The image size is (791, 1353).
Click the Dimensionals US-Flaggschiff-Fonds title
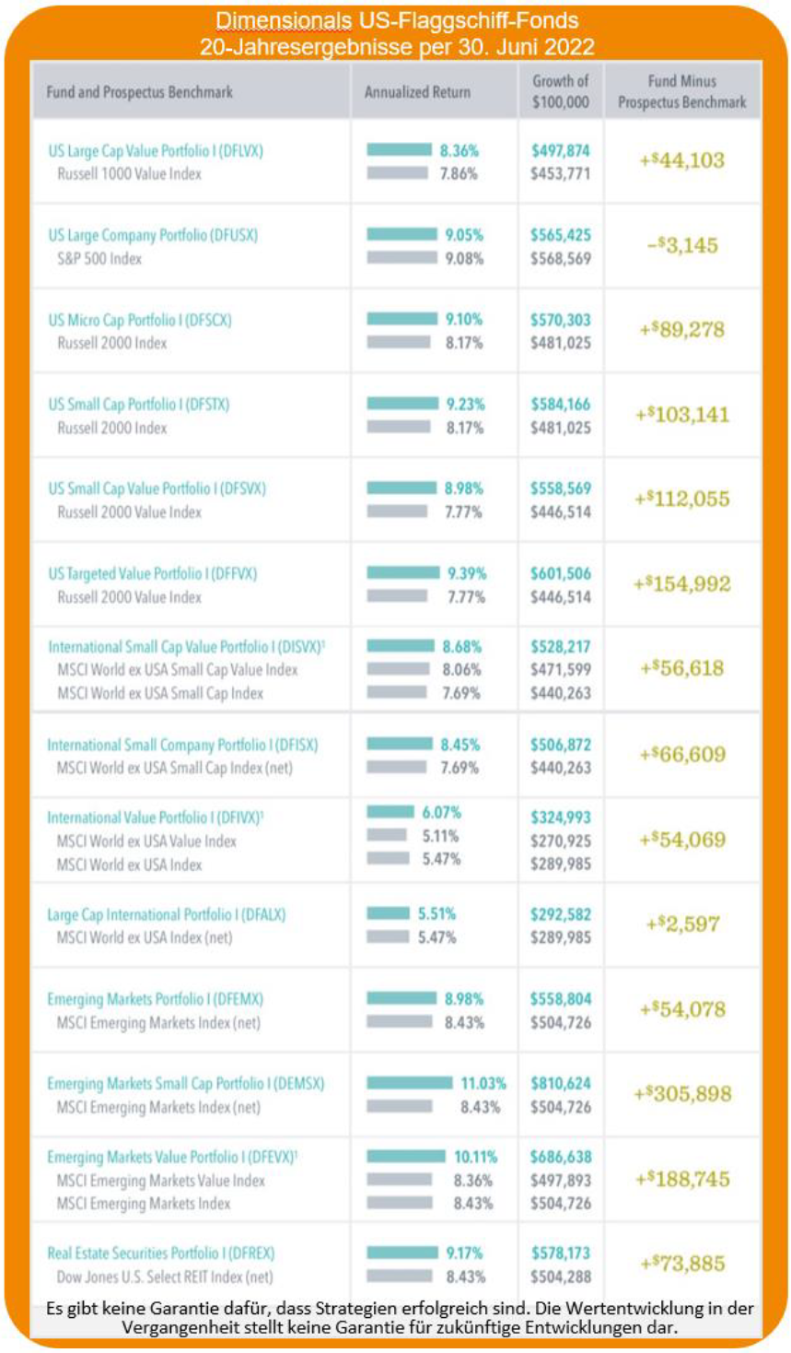pyautogui.click(x=397, y=20)
